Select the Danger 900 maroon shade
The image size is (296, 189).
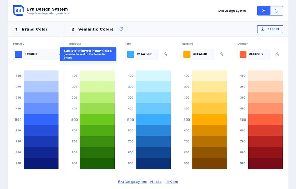pos(265,163)
